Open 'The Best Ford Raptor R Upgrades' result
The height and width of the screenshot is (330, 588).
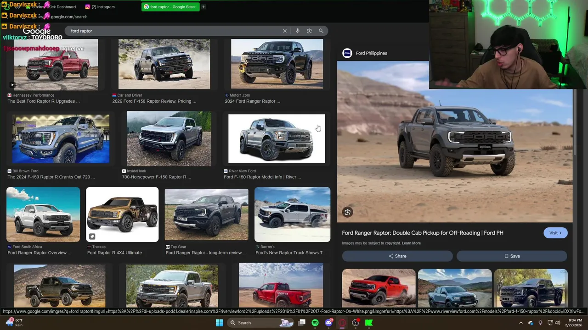[44, 101]
